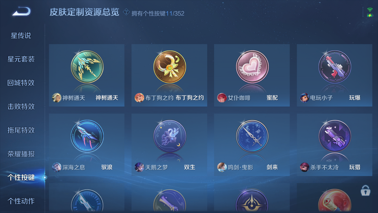The image size is (378, 213).
Task: Tap the back arrow icon
Action: 21,11
